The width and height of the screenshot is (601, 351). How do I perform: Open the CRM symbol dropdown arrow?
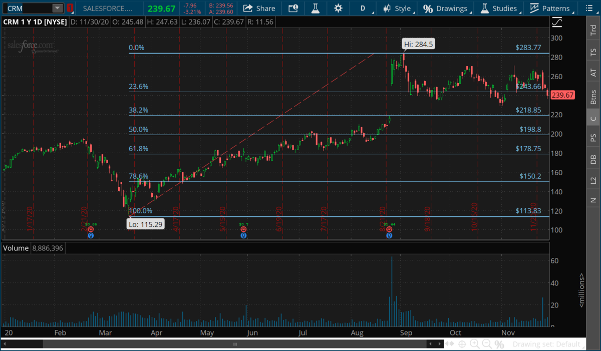click(58, 8)
